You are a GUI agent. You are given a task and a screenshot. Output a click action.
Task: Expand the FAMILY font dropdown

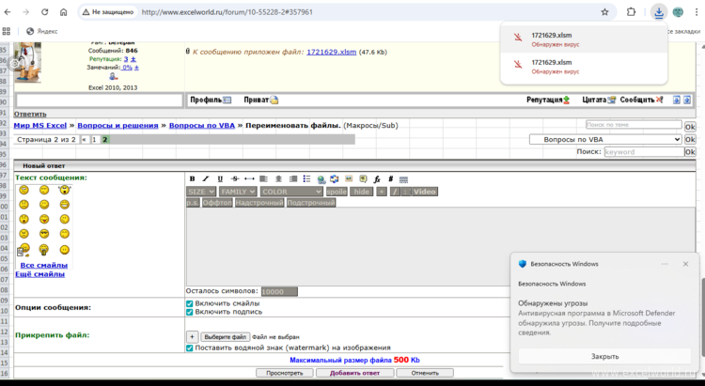coord(239,192)
